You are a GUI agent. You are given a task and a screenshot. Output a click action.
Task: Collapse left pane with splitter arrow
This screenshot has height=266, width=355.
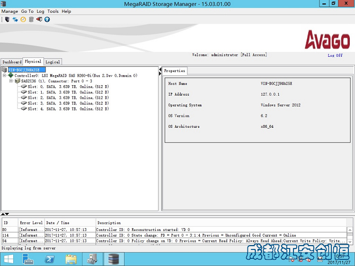160,69
